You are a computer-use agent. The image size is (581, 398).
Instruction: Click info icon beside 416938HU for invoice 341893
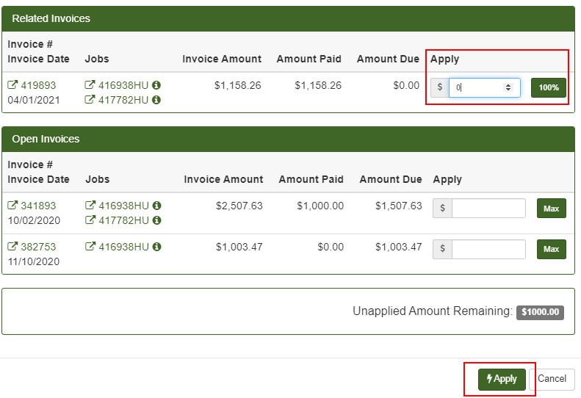click(x=156, y=206)
